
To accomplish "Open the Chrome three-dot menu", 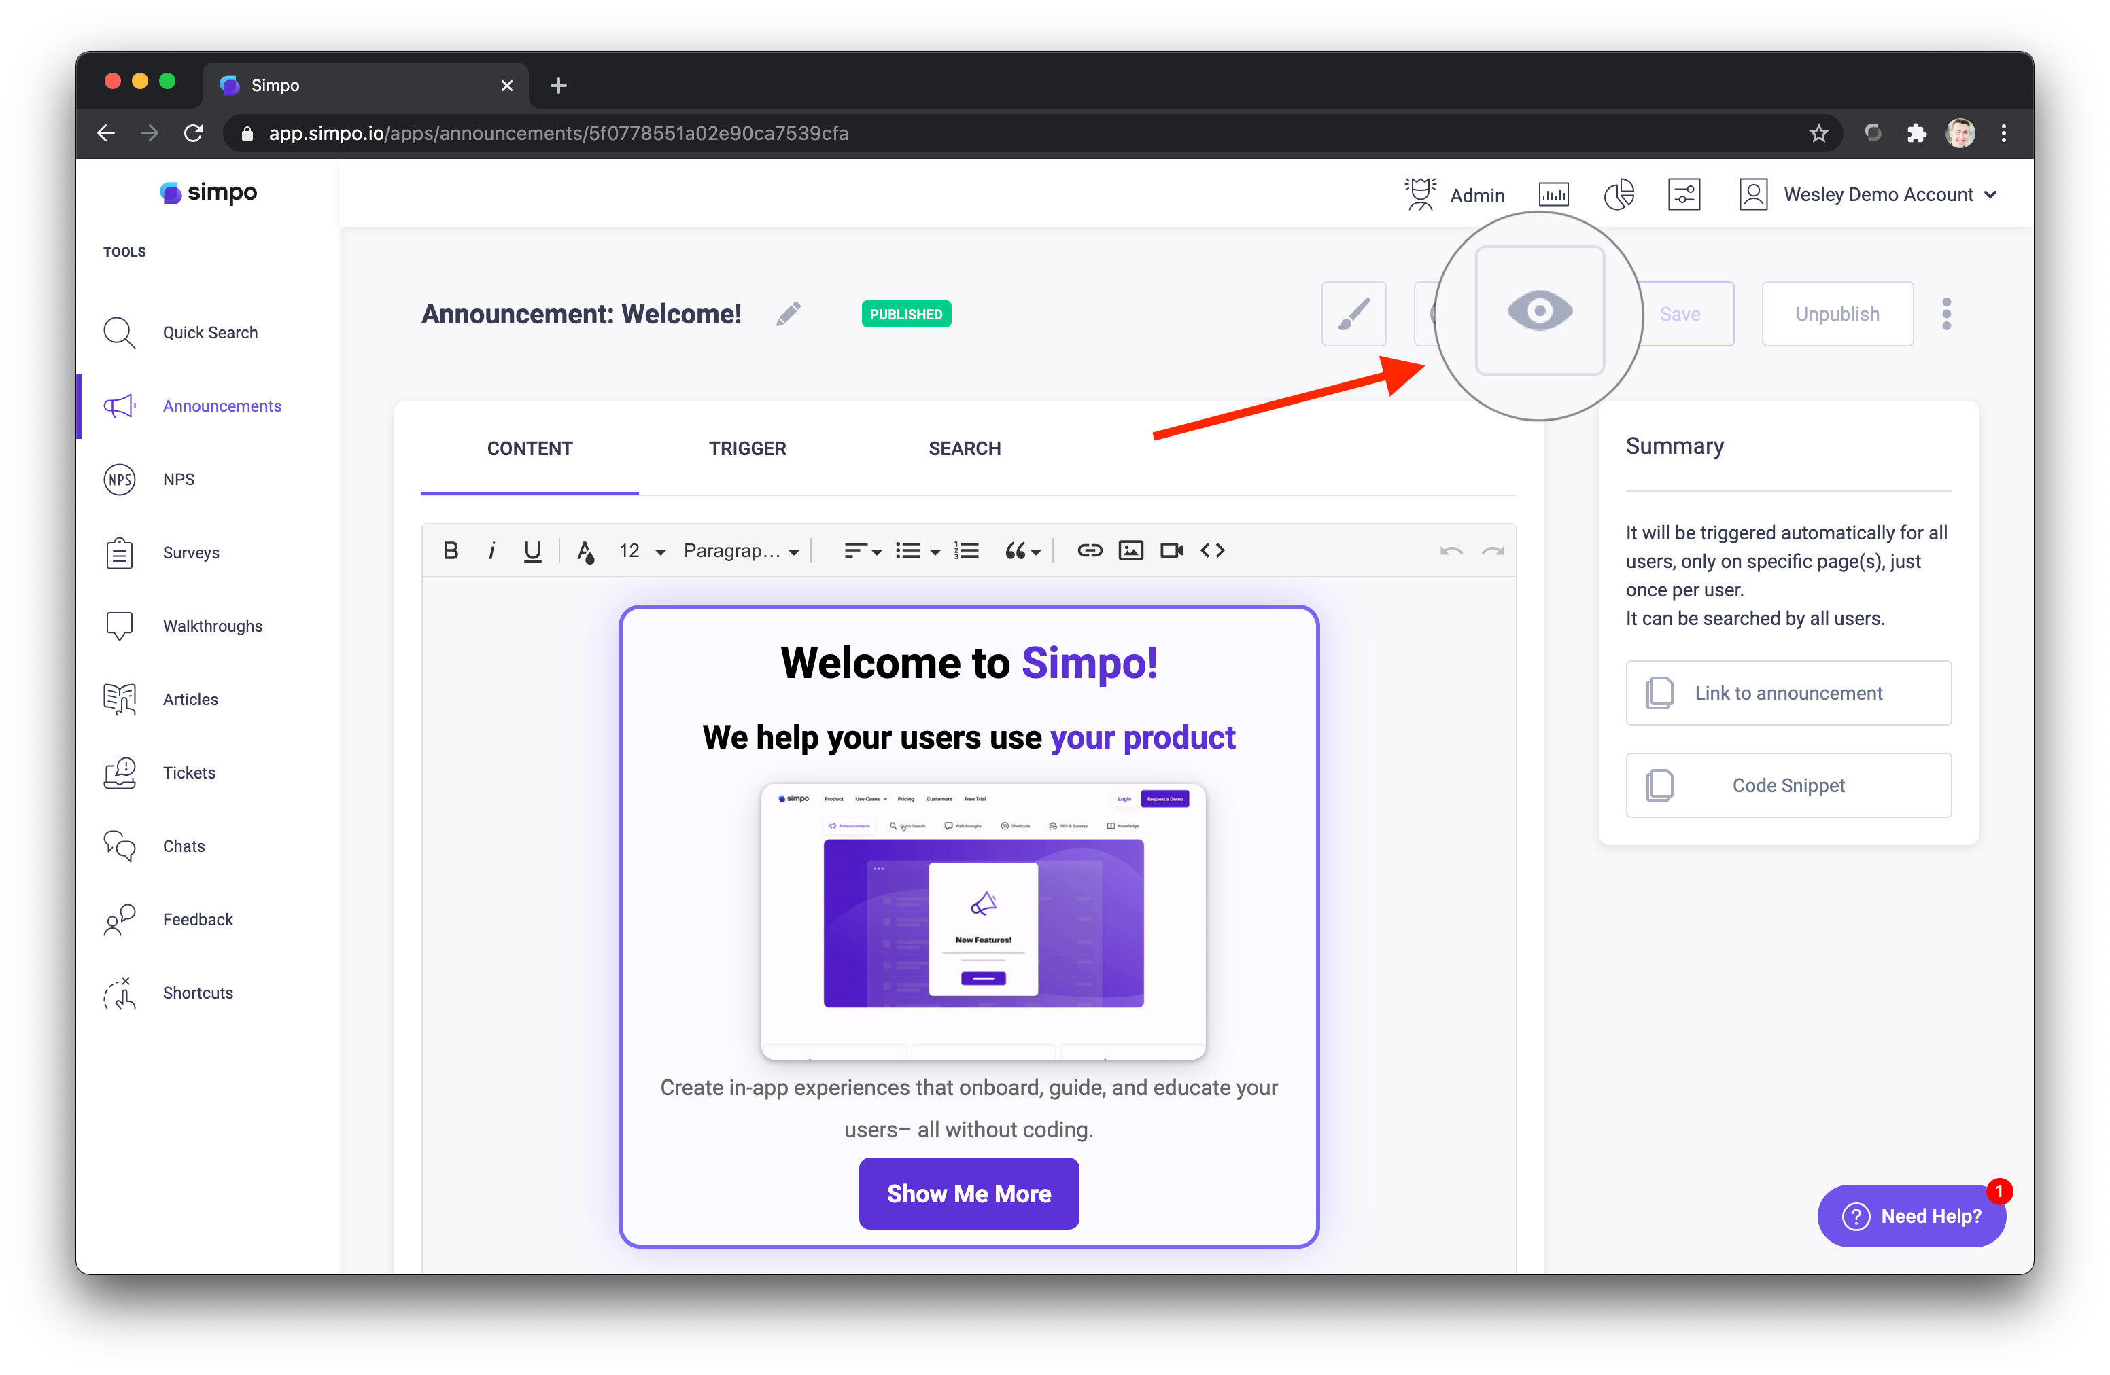I will point(2003,134).
